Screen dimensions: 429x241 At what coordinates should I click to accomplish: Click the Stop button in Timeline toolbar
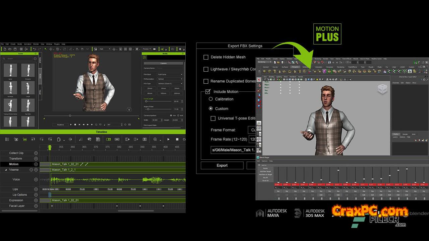[177, 139]
